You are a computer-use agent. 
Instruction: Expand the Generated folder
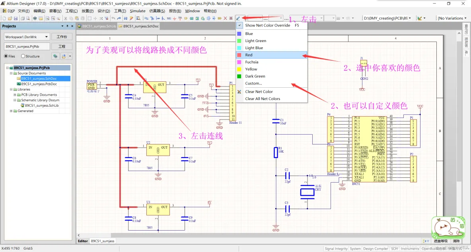pyautogui.click(x=11, y=111)
